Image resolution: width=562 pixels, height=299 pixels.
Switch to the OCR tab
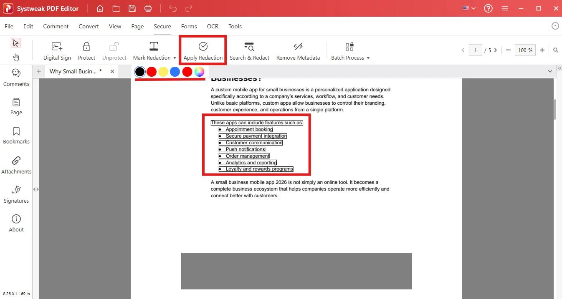tap(213, 26)
